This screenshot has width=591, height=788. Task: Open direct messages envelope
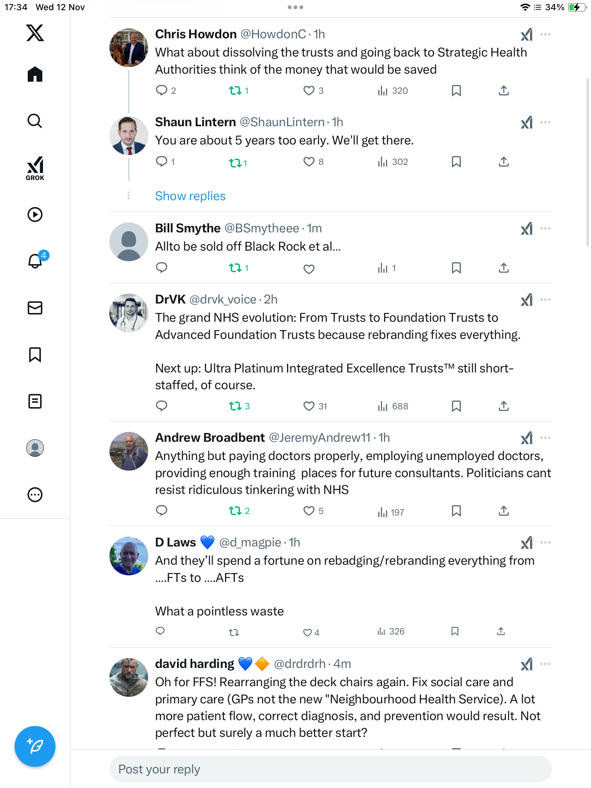(x=35, y=308)
